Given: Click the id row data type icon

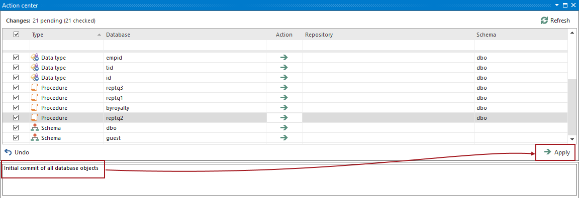Looking at the screenshot, I should click(x=35, y=78).
